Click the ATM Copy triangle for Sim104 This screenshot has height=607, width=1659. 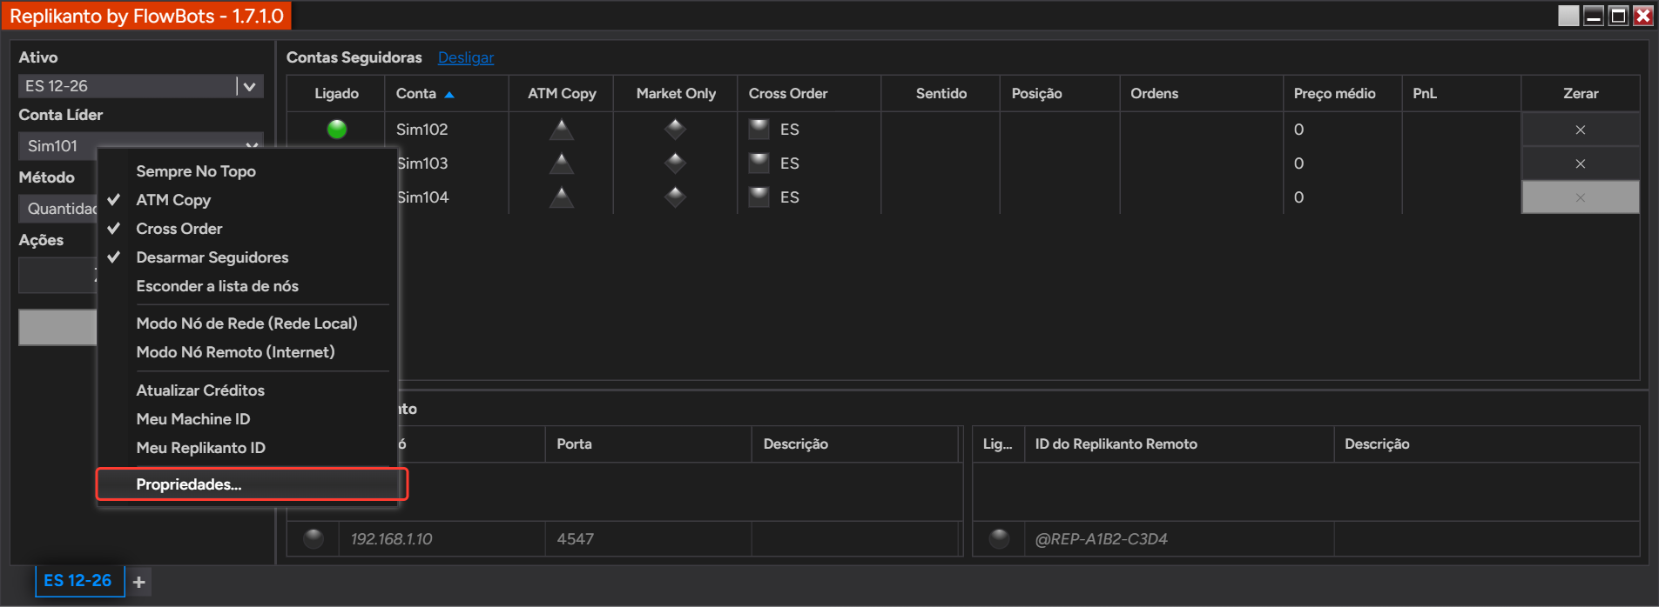tap(562, 197)
